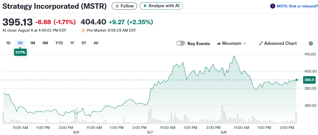The image size is (318, 135).
Task: Switch to the 1M range tab
Action: coord(33,43)
